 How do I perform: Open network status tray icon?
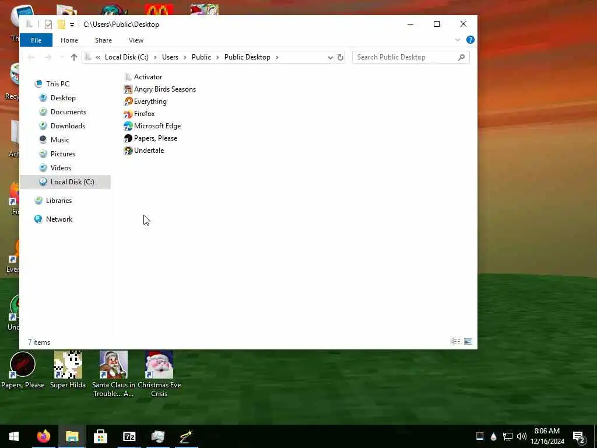click(x=508, y=436)
